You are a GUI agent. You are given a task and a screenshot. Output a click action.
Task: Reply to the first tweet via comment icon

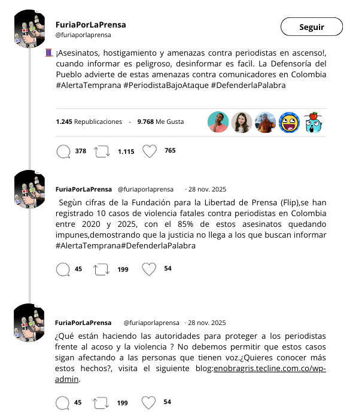(x=63, y=151)
